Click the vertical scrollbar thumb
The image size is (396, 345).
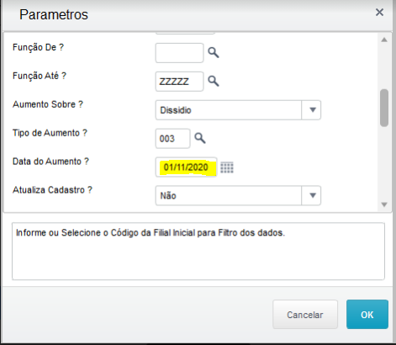[384, 108]
